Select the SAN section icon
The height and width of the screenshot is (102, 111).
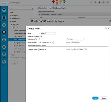(4, 32)
